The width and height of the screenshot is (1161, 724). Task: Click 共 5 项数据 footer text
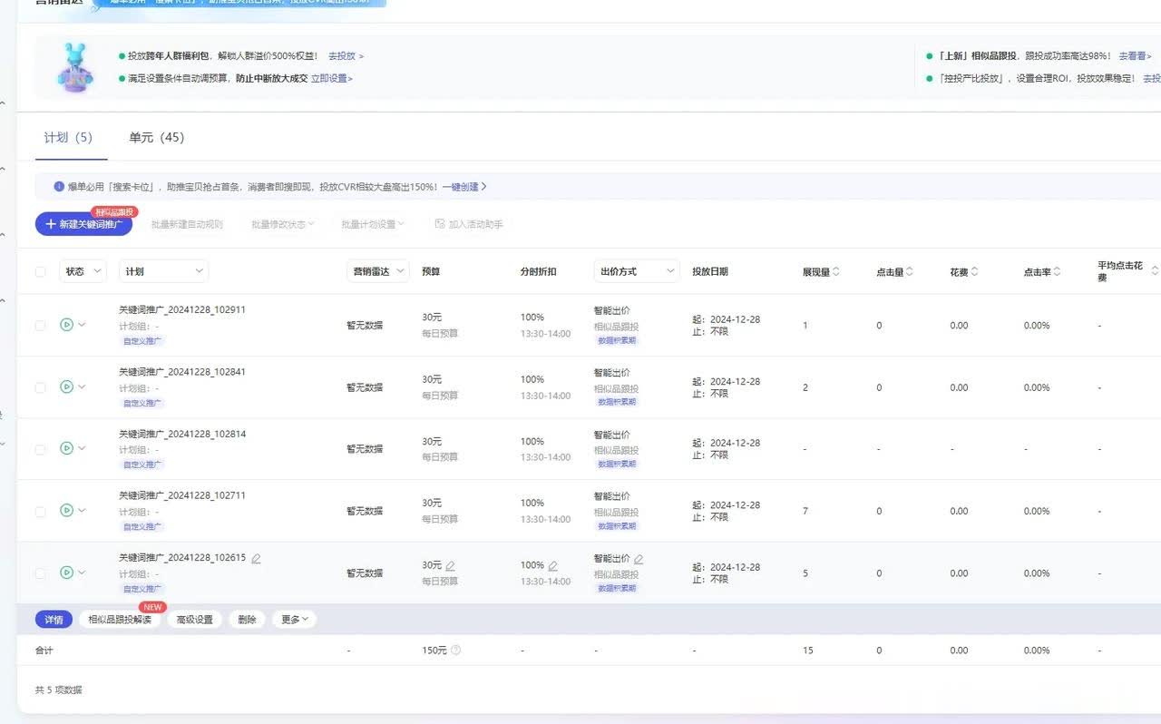pos(59,690)
